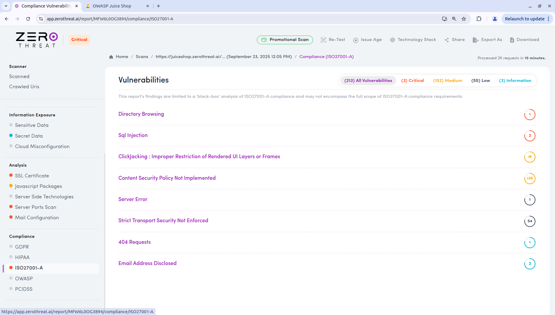The height and width of the screenshot is (315, 555).
Task: Open the browser extensions icon
Action: tap(479, 19)
